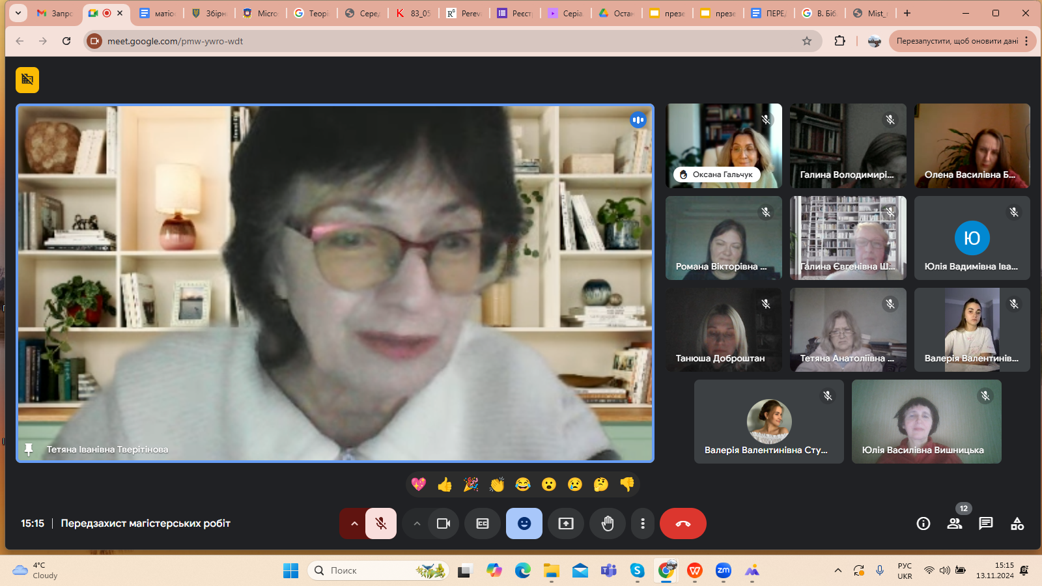The width and height of the screenshot is (1042, 586).
Task: Open Zoom from the Windows taskbar
Action: click(x=723, y=570)
